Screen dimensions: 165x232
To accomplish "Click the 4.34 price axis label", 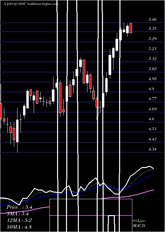I will tap(152, 149).
